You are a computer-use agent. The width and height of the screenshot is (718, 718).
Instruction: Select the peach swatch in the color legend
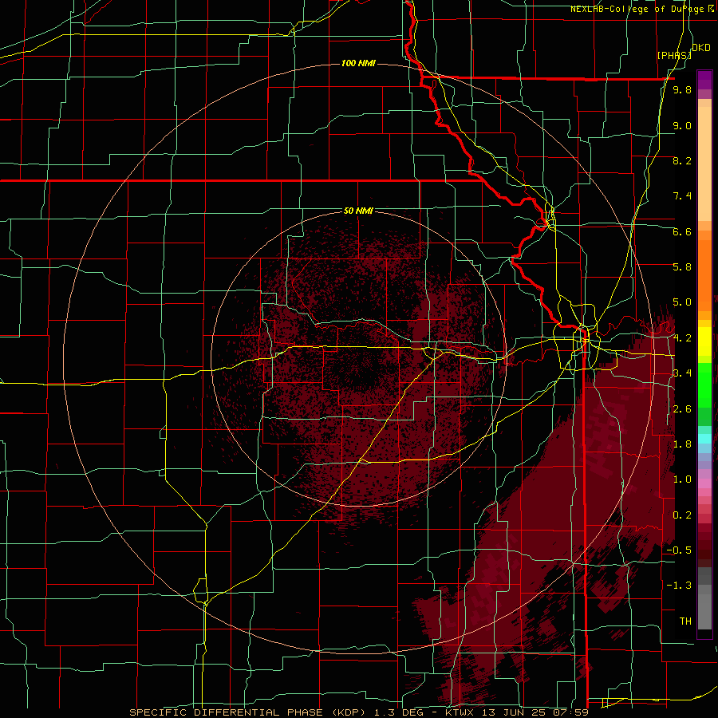pos(704,164)
